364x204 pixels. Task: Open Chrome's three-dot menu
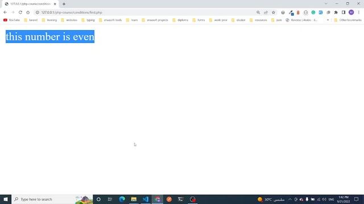(x=359, y=12)
